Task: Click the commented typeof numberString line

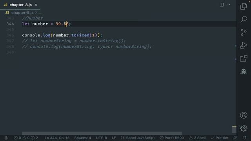Action: 87,47
